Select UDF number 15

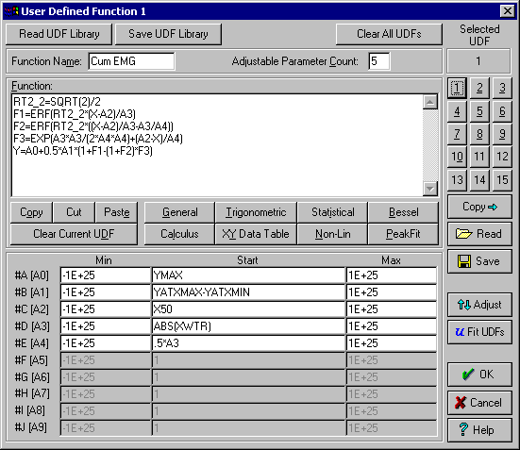pyautogui.click(x=502, y=180)
